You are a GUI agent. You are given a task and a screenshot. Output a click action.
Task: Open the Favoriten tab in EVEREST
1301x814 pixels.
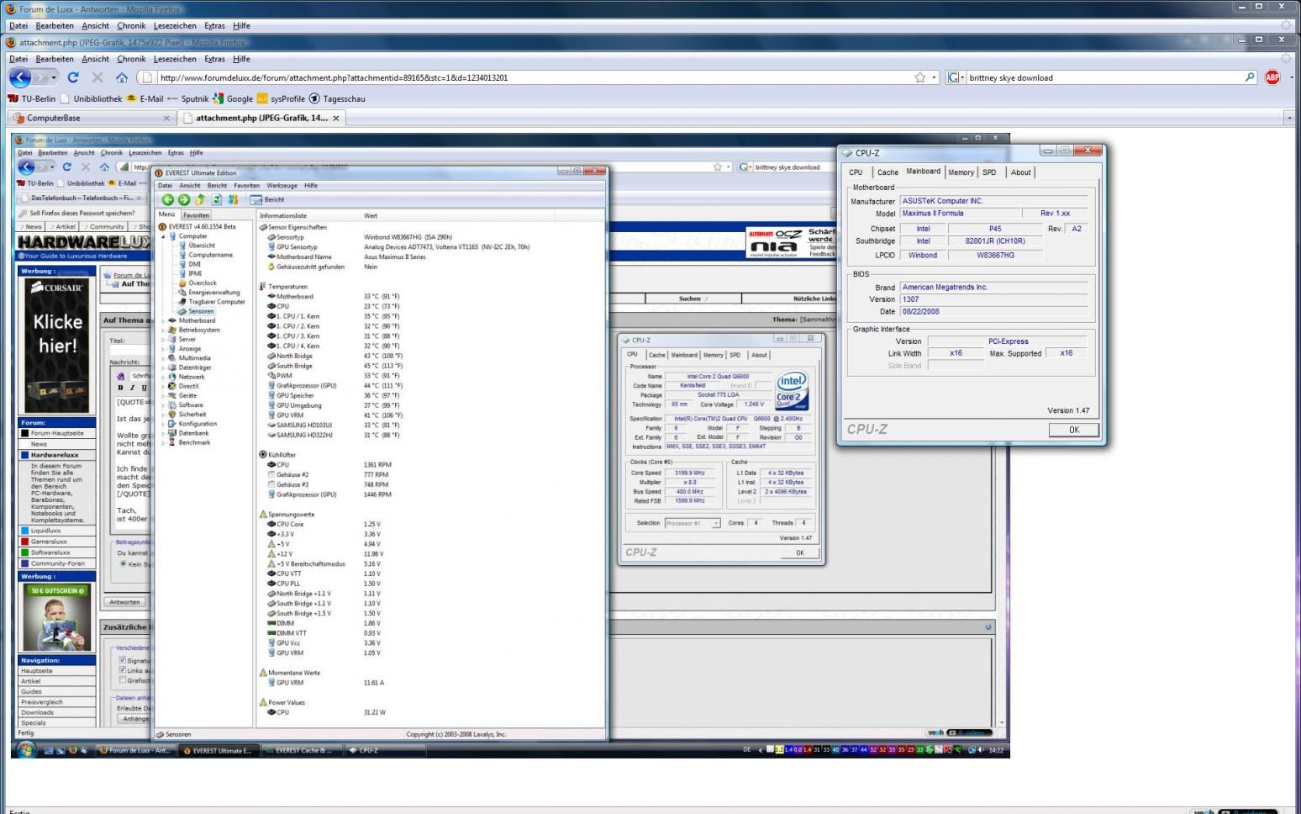pyautogui.click(x=196, y=215)
